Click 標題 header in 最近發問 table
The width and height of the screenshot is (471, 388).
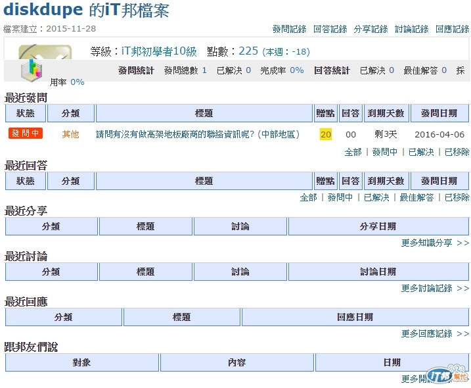click(x=204, y=113)
